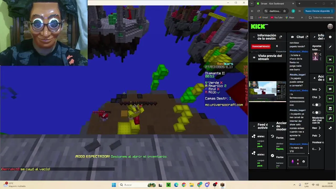Toggle the first C. switch in actions panel

pyautogui.click(x=318, y=105)
